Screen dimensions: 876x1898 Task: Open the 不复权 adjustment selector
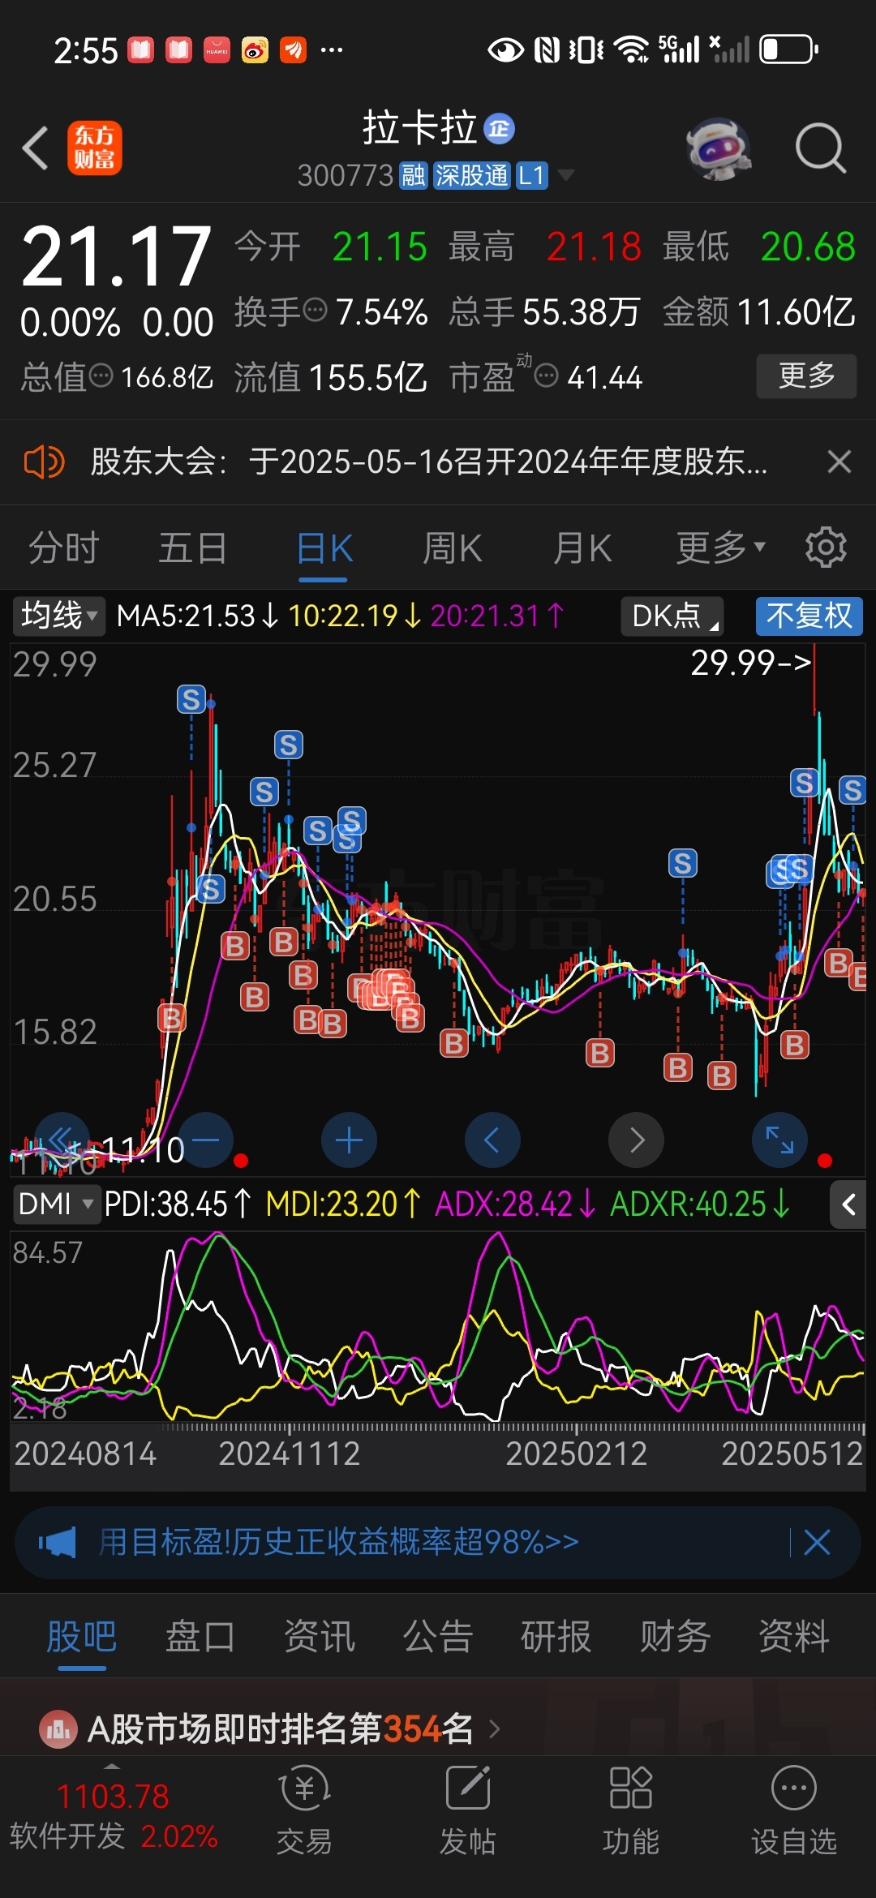(x=809, y=616)
